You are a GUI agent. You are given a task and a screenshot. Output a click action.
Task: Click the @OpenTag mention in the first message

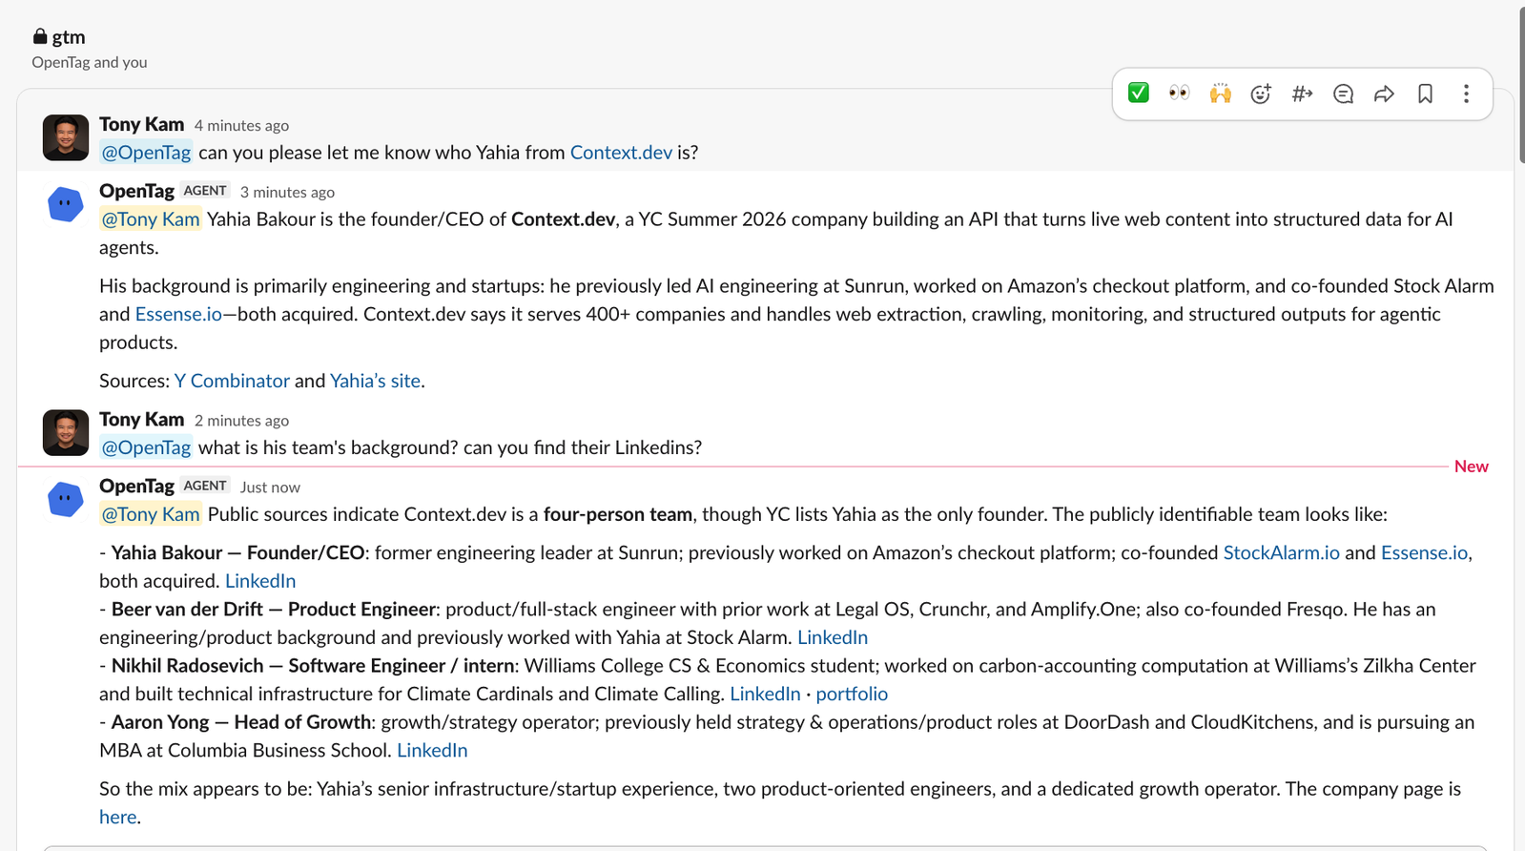click(x=147, y=153)
